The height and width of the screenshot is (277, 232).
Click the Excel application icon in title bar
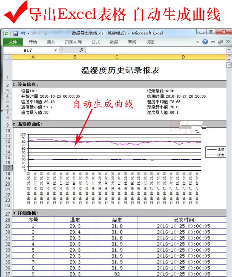point(7,33)
